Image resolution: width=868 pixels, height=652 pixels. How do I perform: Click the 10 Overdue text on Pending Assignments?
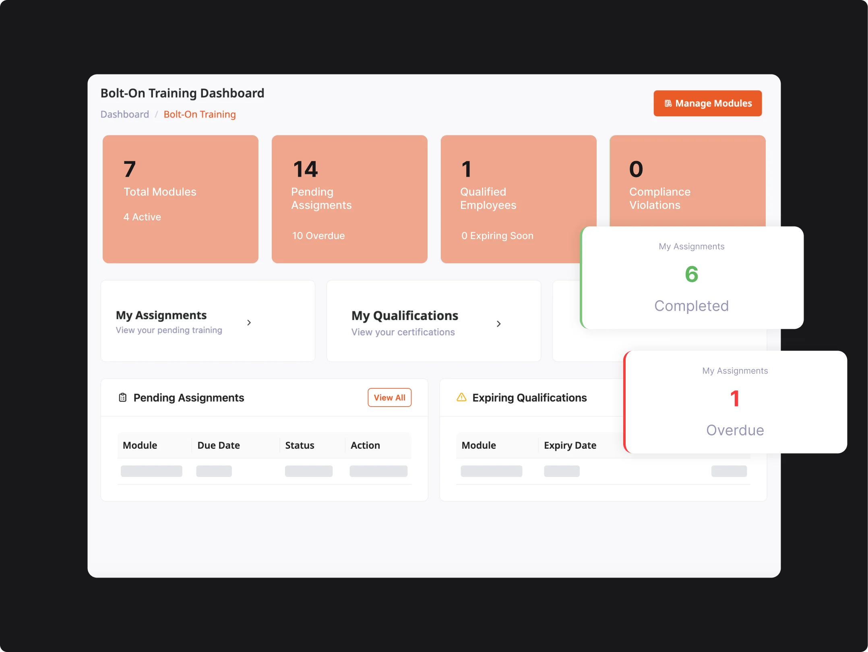click(x=318, y=235)
